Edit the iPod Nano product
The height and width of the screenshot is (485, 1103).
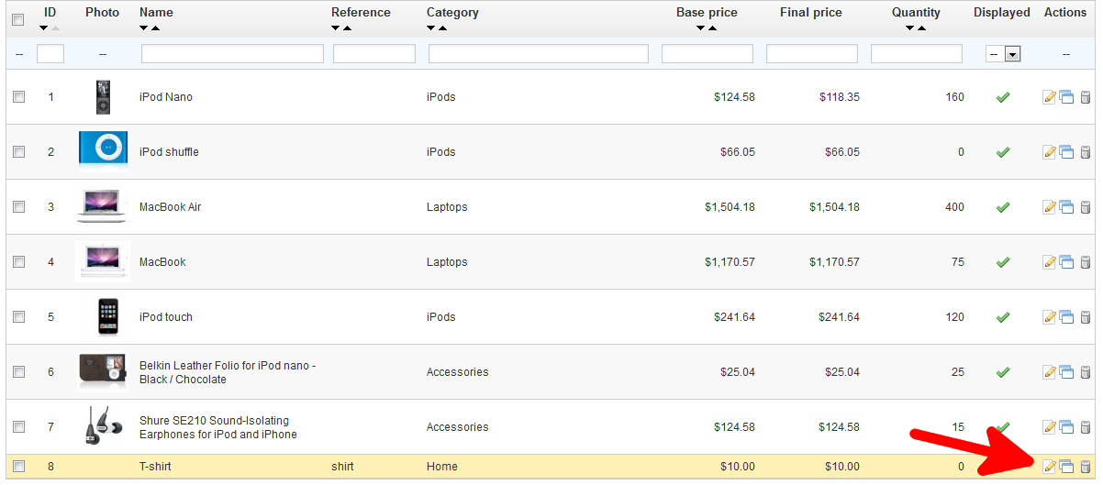(1050, 97)
